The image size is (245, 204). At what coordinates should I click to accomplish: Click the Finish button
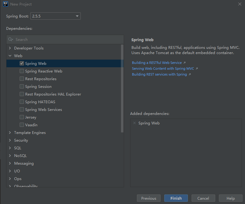tap(176, 198)
